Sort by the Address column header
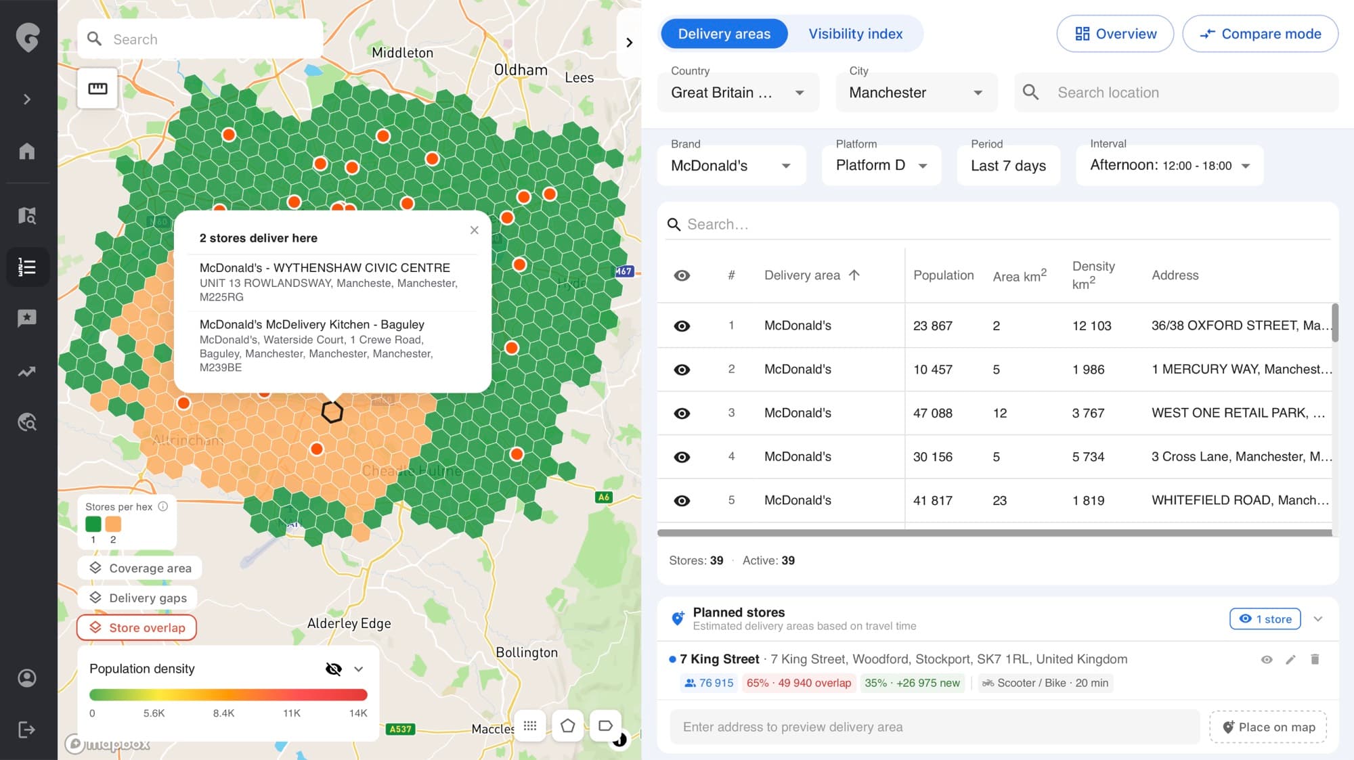Viewport: 1354px width, 760px height. click(1175, 275)
